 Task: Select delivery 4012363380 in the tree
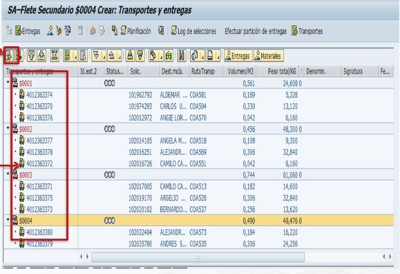43,233
